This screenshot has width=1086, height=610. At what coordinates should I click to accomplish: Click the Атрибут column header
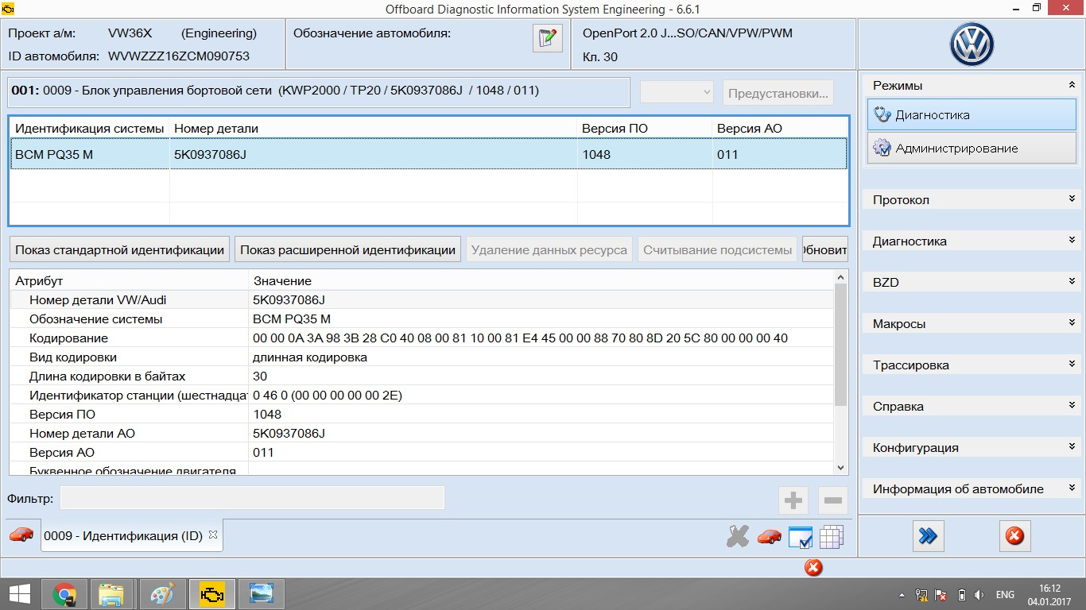[129, 280]
